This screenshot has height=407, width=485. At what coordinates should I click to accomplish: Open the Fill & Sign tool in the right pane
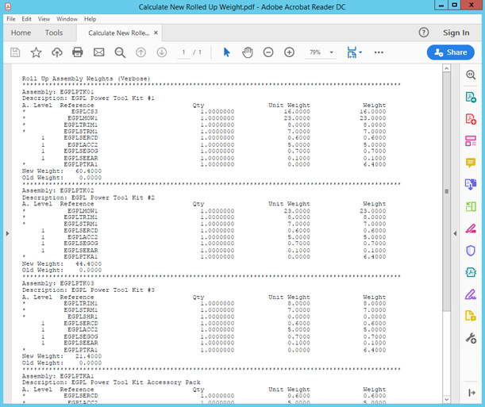point(471,294)
